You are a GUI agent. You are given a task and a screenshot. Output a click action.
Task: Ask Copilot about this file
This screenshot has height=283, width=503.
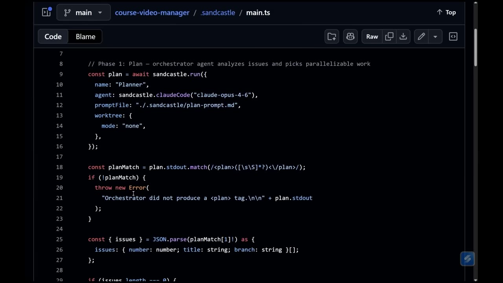coord(350,37)
